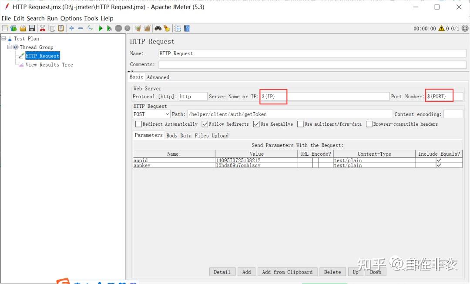The image size is (470, 284).
Task: Uncheck the Follow Redirects checkbox
Action: pyautogui.click(x=204, y=124)
